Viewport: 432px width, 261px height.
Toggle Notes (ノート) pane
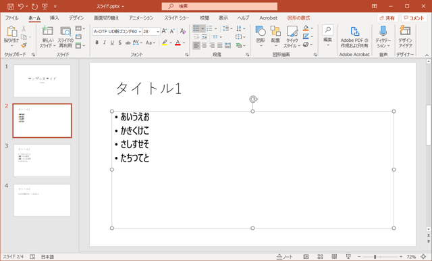[x=285, y=257]
